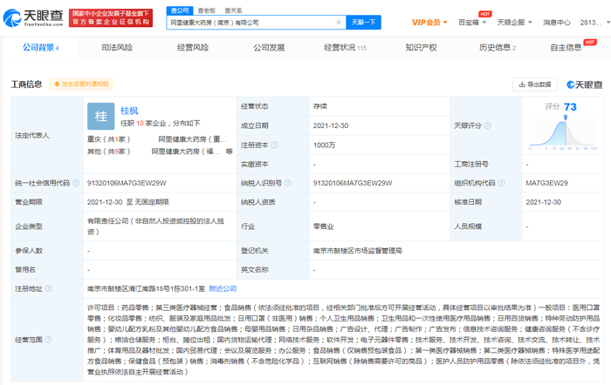Click the 重庆(共1家) region entry

tap(109, 139)
